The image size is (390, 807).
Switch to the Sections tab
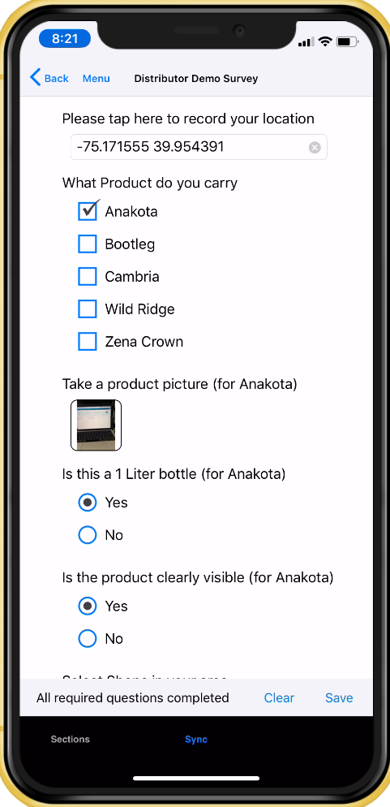pyautogui.click(x=70, y=739)
